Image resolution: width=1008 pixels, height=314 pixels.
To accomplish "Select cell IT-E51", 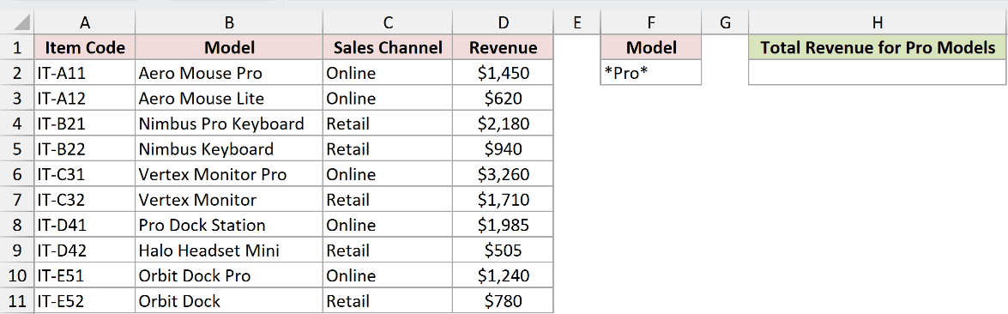I will 84,275.
